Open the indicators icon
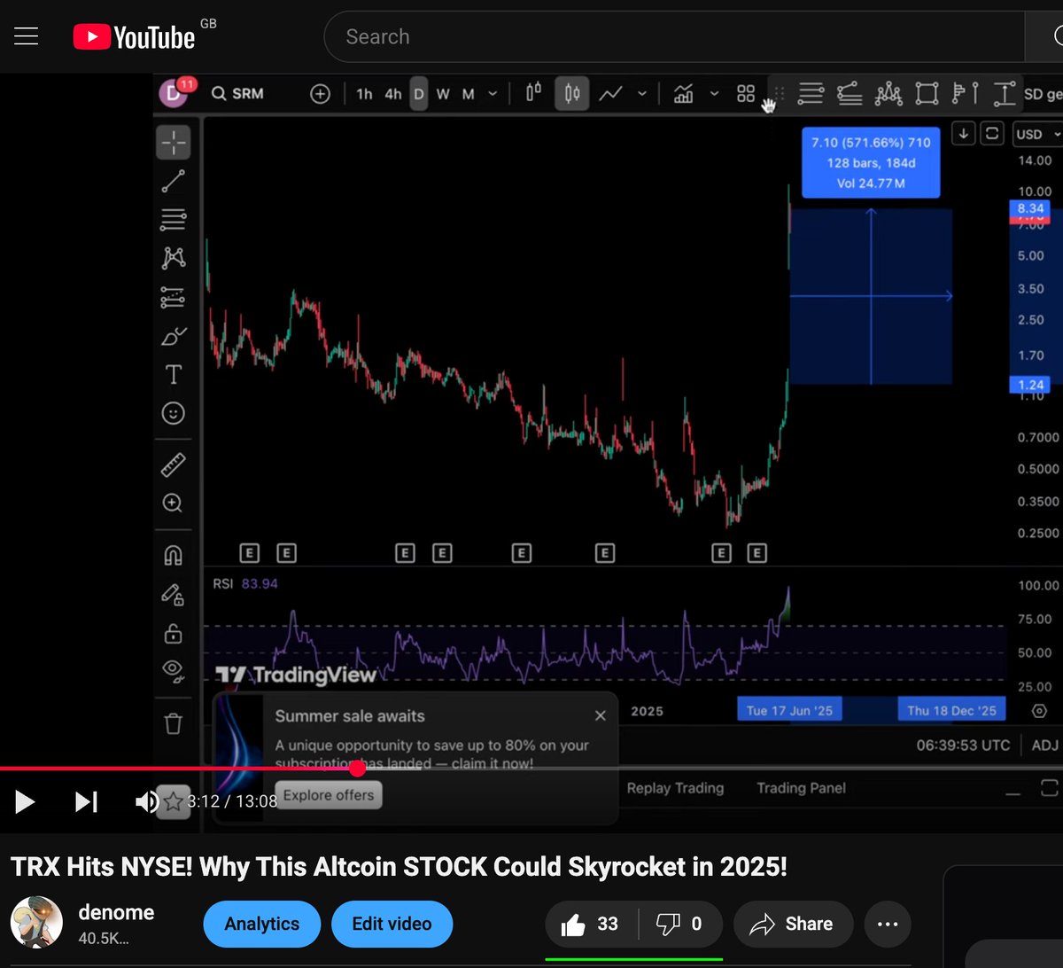 point(683,93)
